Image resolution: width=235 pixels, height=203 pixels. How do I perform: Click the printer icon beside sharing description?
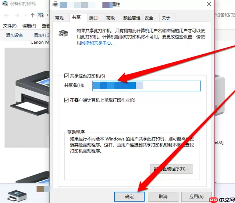(63, 33)
